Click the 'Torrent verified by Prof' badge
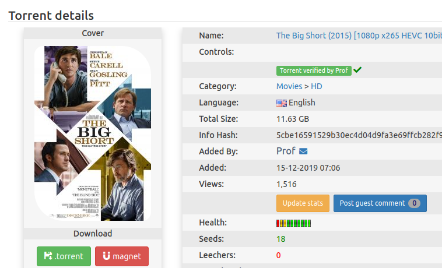This screenshot has width=442, height=268. pos(314,70)
